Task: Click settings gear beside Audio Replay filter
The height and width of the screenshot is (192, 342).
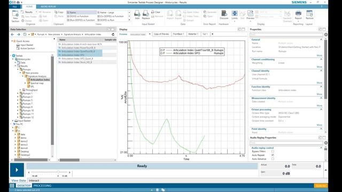Action: (325, 143)
